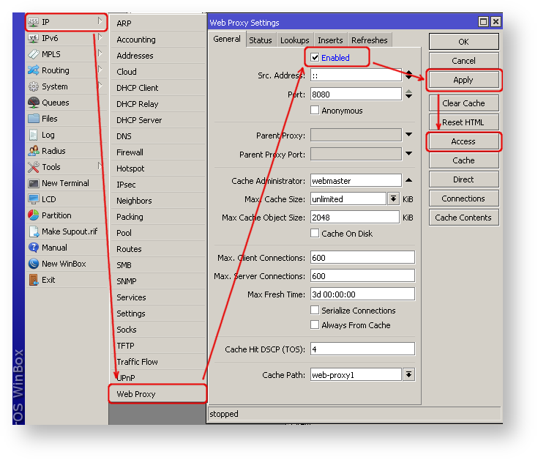Image resolution: width=538 pixels, height=460 pixels.
Task: Toggle the Enabled checkbox
Action: [315, 58]
